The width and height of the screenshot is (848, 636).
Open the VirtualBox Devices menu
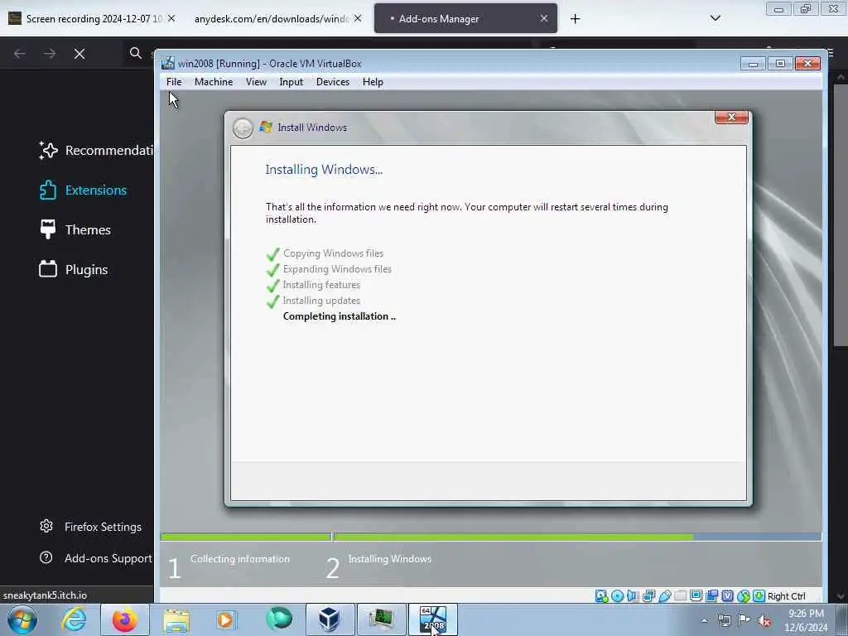[x=333, y=82]
